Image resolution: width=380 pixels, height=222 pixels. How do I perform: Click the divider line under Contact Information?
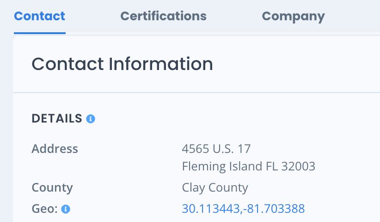[x=196, y=92]
